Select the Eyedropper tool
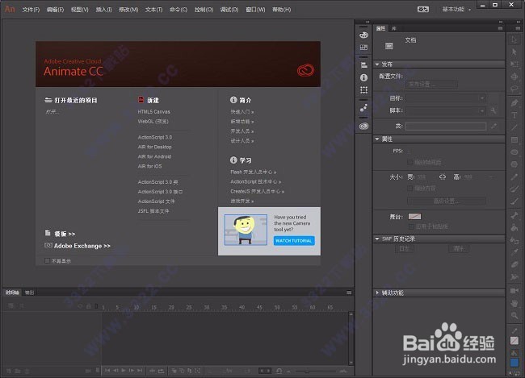The height and width of the screenshot is (378, 525). click(x=514, y=252)
